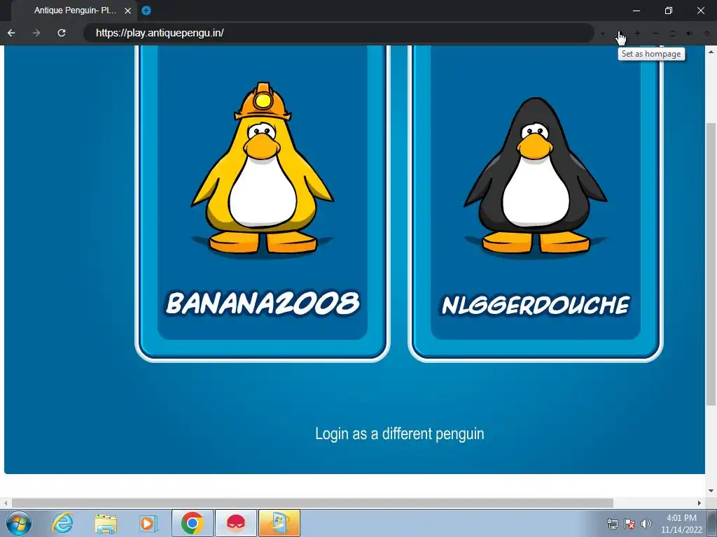Select the Antique Penguin tab
The image size is (717, 537).
pos(74,10)
